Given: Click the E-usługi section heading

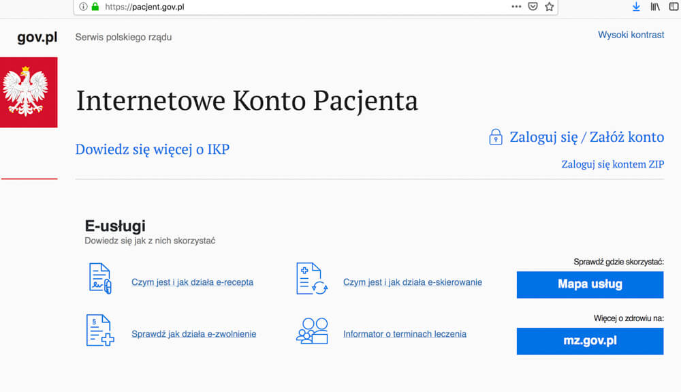Looking at the screenshot, I should click(x=115, y=226).
